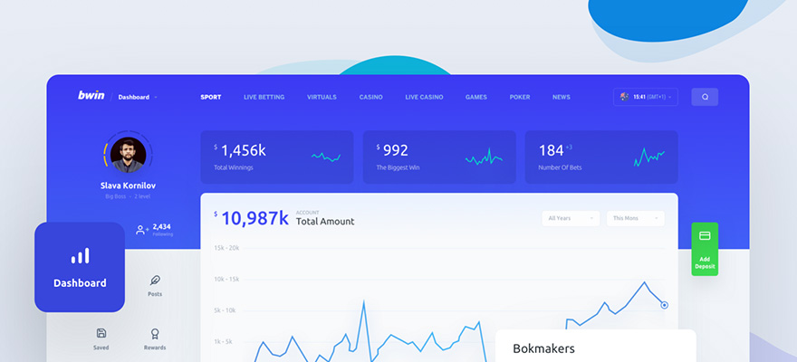Click the Dashboard bar chart tile
Screen dimensions: 797x362
click(80, 267)
